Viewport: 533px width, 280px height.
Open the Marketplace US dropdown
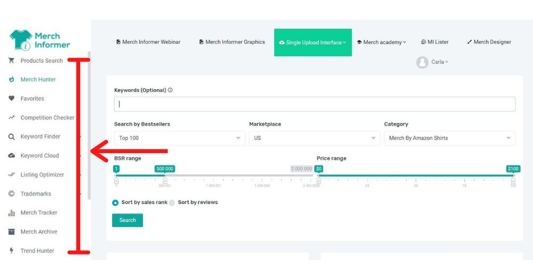pos(314,138)
